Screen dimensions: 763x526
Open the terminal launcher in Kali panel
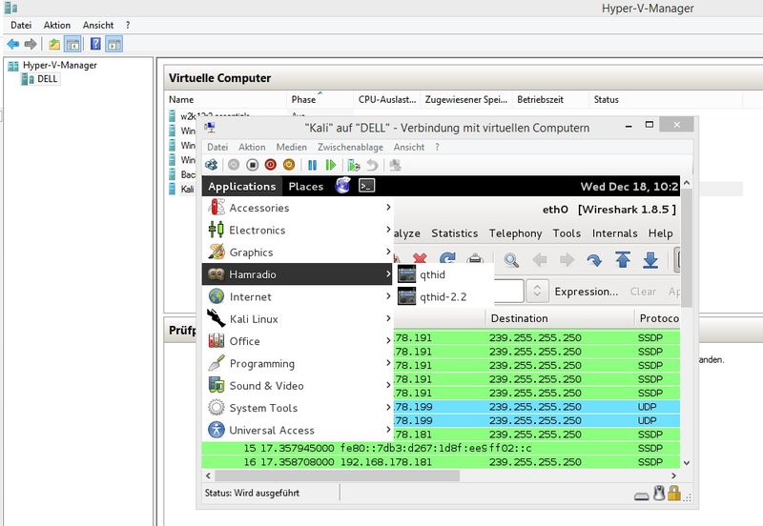[x=365, y=187]
